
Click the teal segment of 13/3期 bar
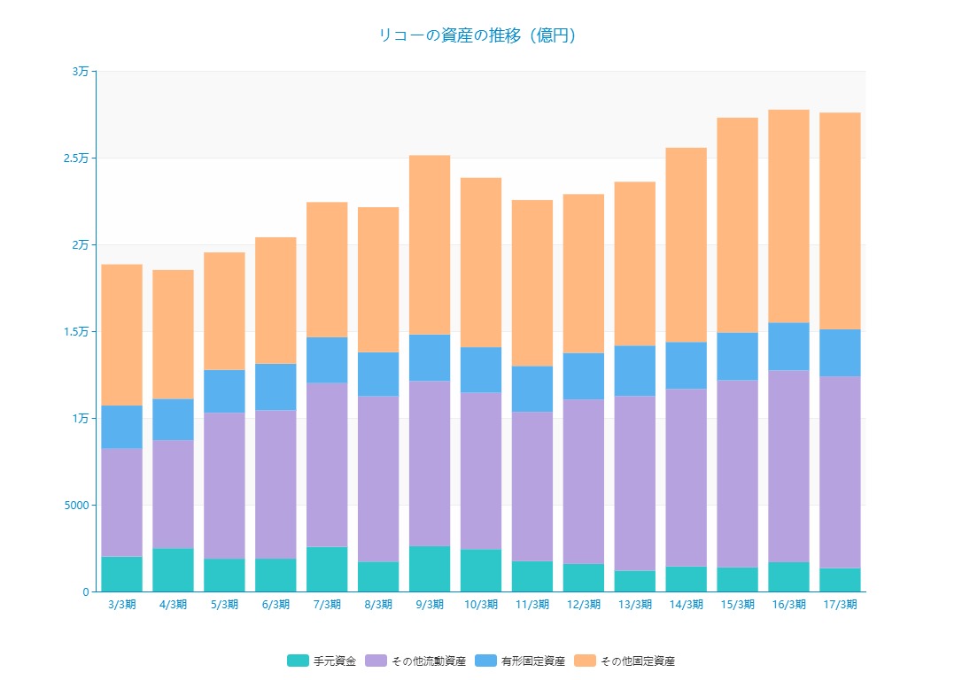635,581
